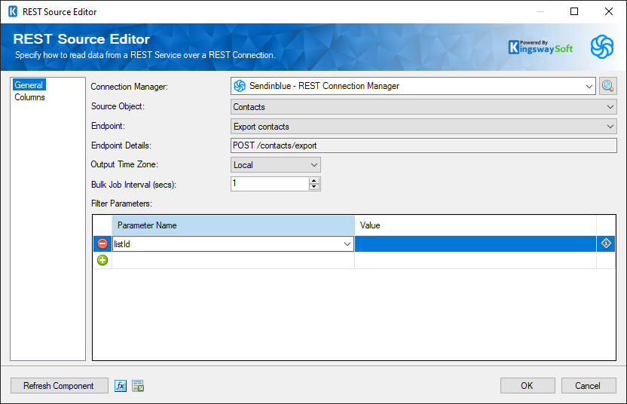Expand the Connection Manager dropdown

point(589,86)
